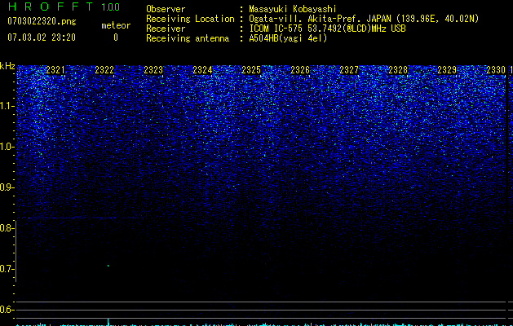The width and height of the screenshot is (513, 326).
Task: Click the 2326 time marker
Action: click(300, 70)
